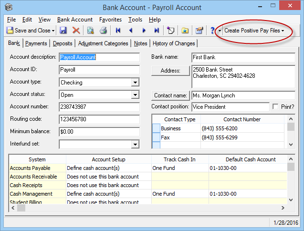Go to the previous record
The height and width of the screenshot is (231, 304).
131,31
